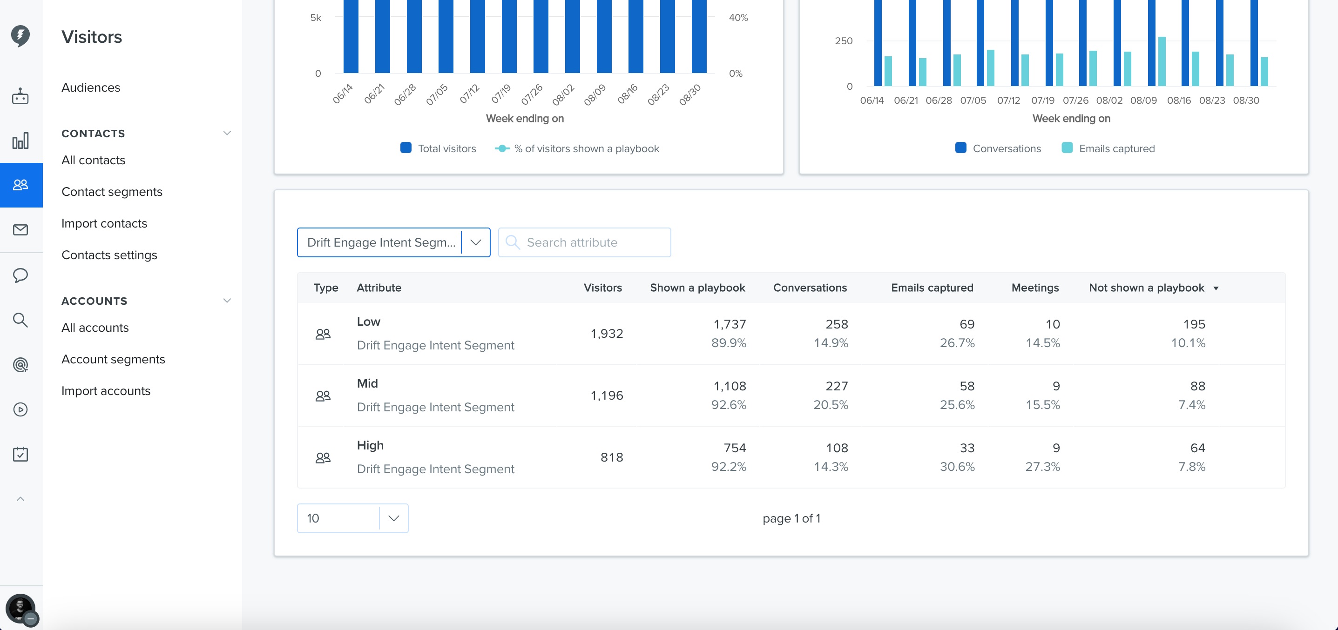Open Audiences in the Visitors menu
This screenshot has width=1338, height=630.
pos(91,87)
